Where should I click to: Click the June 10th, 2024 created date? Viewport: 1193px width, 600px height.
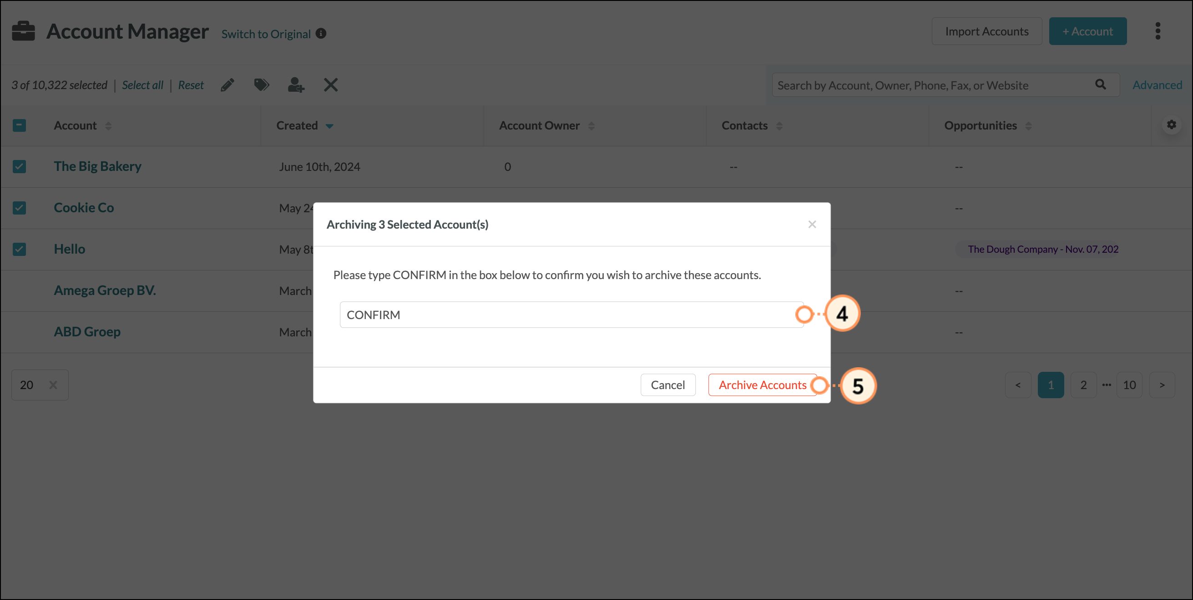319,167
